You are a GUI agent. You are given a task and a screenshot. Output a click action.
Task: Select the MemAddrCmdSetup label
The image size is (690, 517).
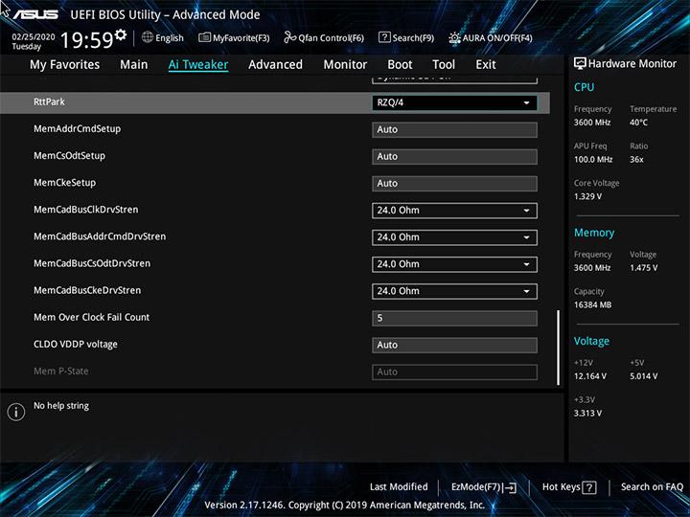pos(77,129)
